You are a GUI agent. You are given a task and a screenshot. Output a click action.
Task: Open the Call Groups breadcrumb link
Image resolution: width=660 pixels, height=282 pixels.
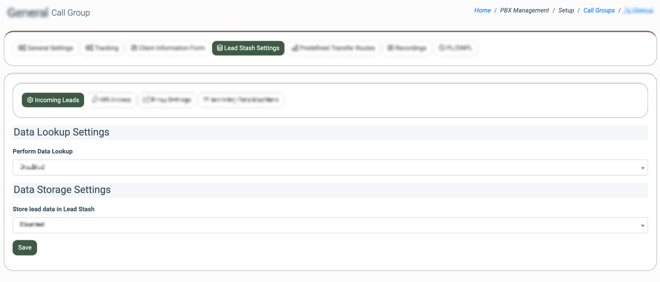pos(599,11)
